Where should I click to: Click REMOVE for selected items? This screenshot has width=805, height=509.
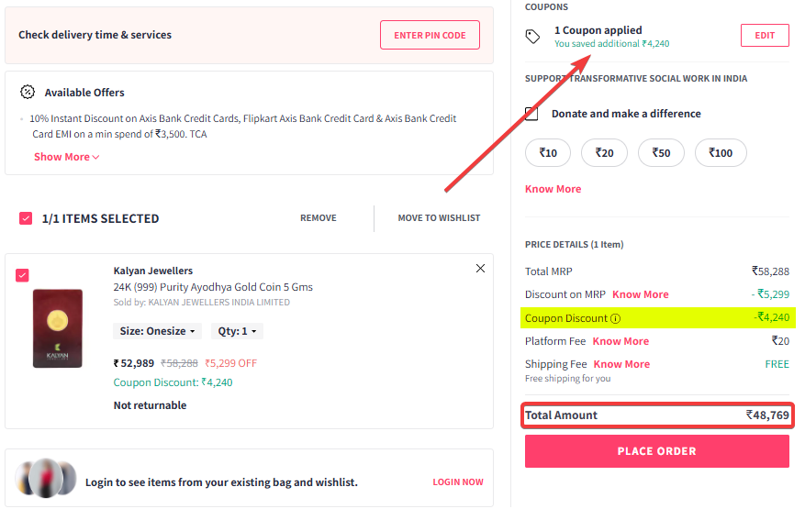click(318, 218)
